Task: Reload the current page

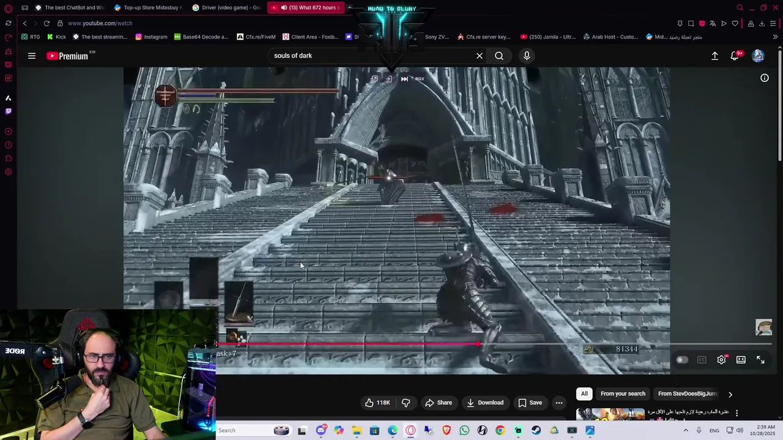Action: pyautogui.click(x=46, y=23)
